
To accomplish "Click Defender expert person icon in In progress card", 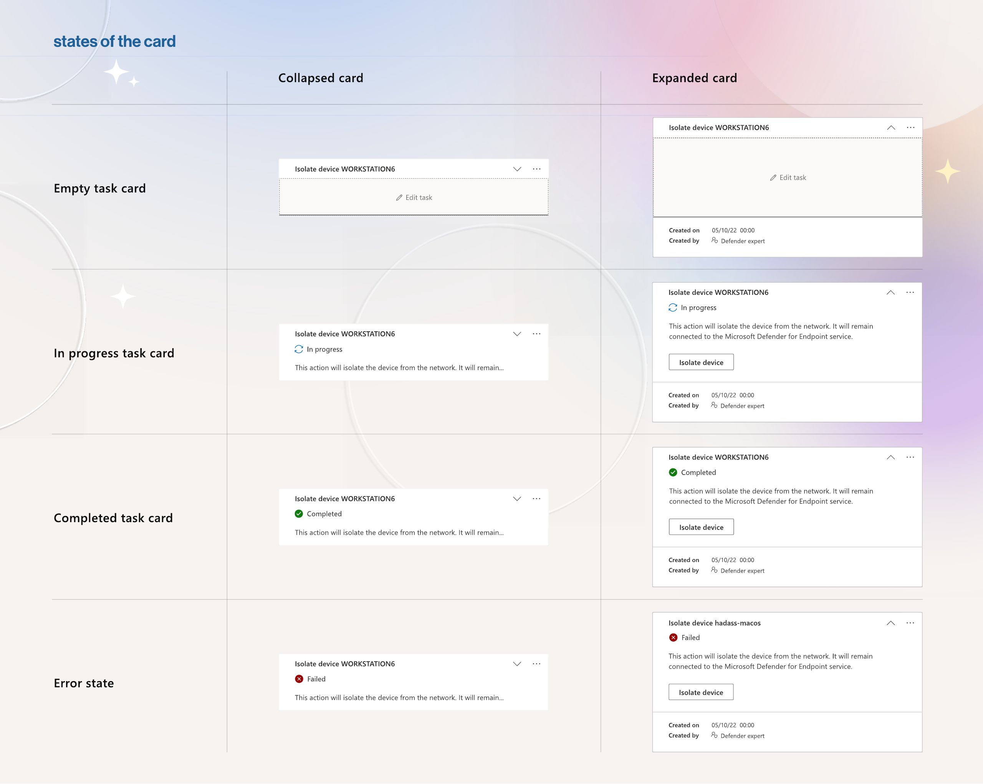I will 714,405.
